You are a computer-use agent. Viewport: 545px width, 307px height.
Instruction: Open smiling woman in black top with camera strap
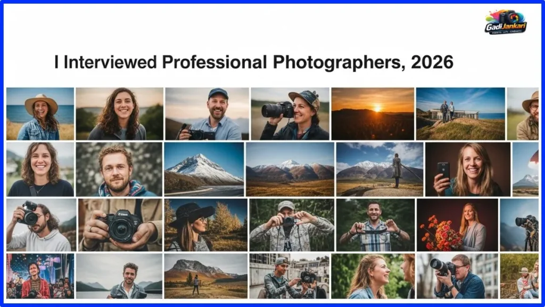pos(40,169)
